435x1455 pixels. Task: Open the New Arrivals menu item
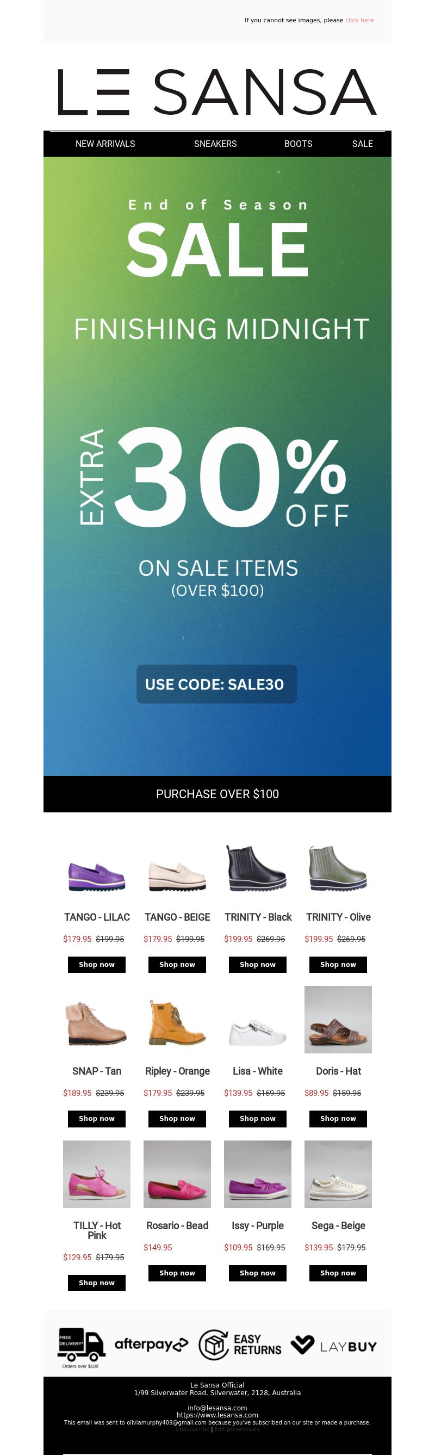tap(105, 144)
